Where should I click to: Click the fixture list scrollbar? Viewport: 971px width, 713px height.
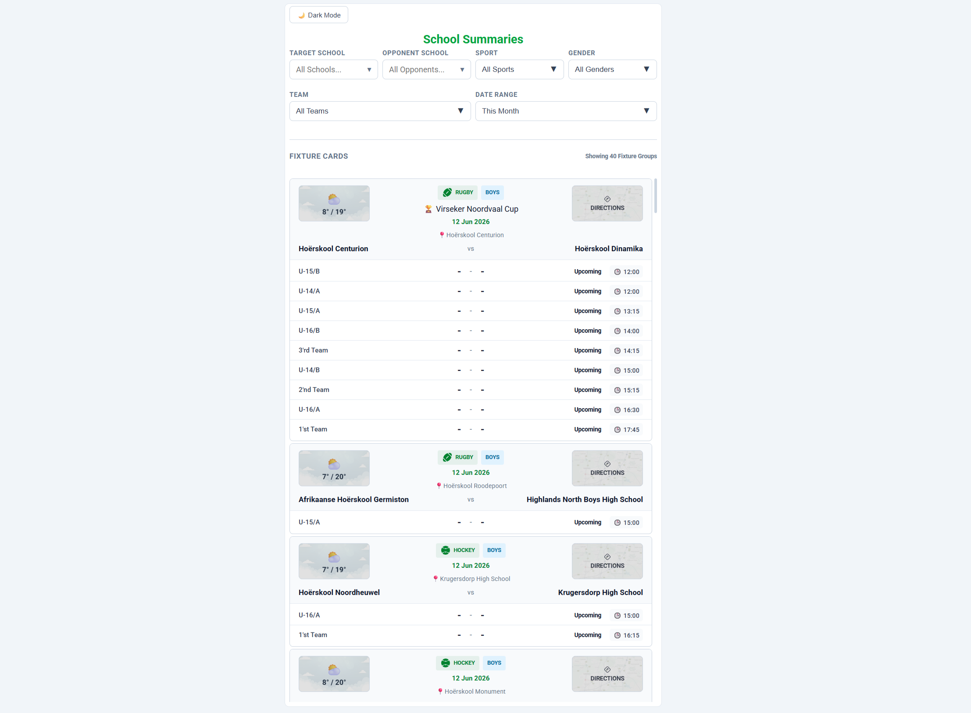click(x=655, y=196)
